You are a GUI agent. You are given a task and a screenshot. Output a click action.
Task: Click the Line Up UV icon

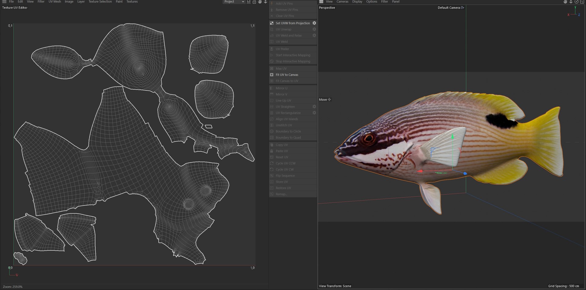[x=272, y=100]
